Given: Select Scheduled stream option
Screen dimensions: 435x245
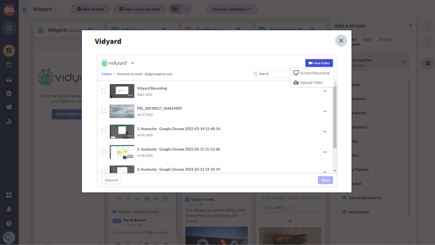Looking at the screenshot, I should click(x=356, y=212).
